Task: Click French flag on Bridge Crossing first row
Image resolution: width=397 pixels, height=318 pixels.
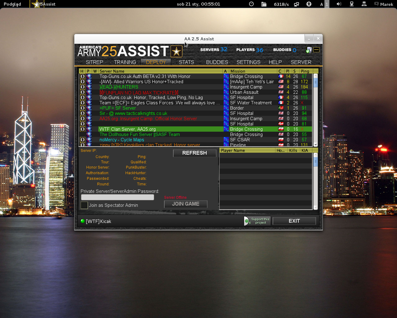Action: 281,76
